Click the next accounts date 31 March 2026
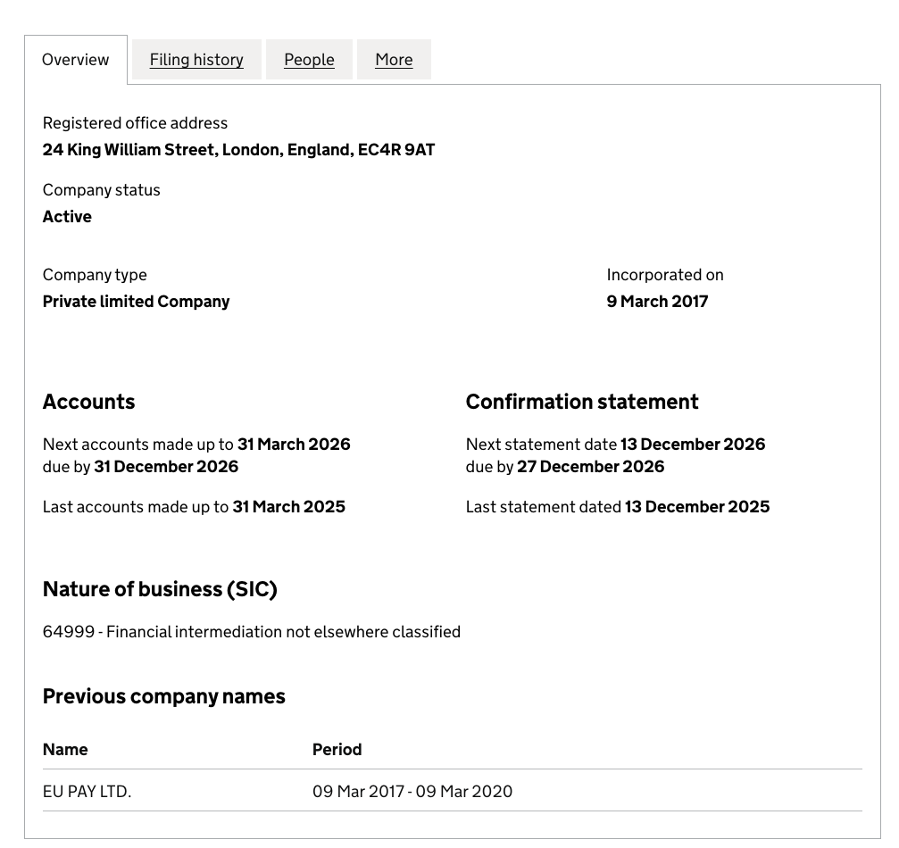 [294, 445]
